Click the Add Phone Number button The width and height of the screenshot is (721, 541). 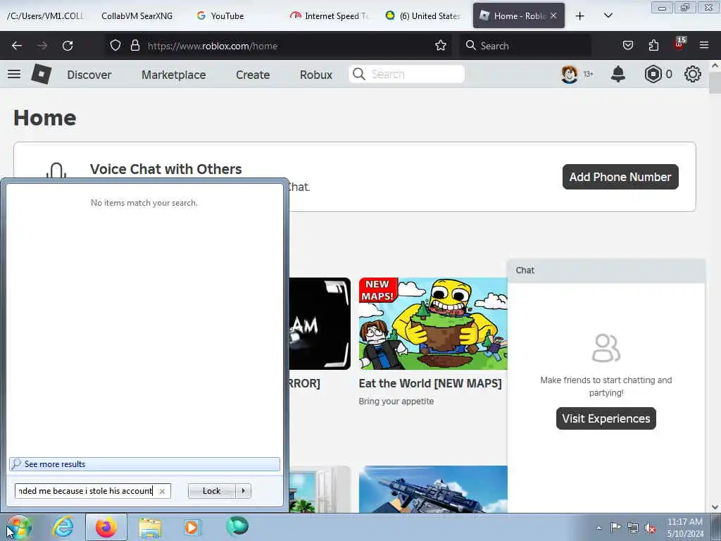(620, 177)
